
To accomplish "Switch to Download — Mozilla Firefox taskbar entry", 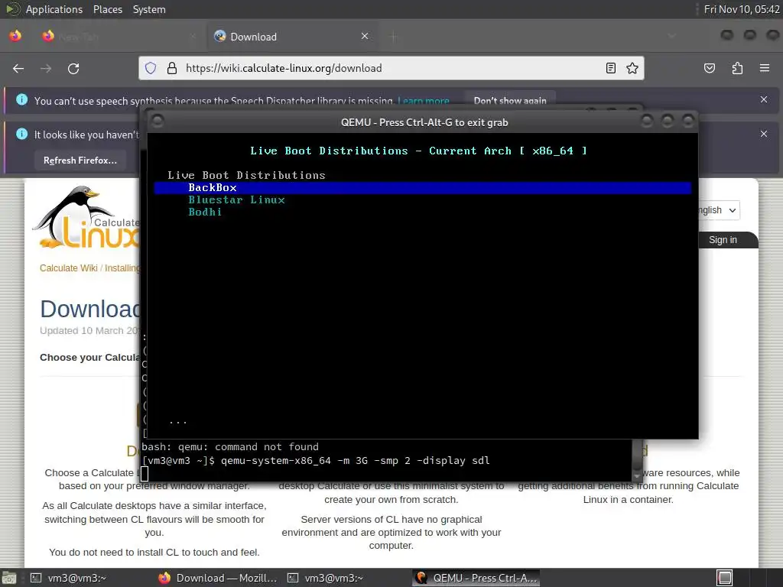I will [x=218, y=578].
